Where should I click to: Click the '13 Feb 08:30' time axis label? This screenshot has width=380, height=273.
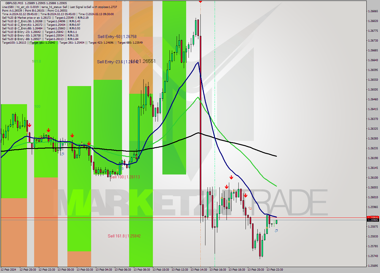click(142, 270)
